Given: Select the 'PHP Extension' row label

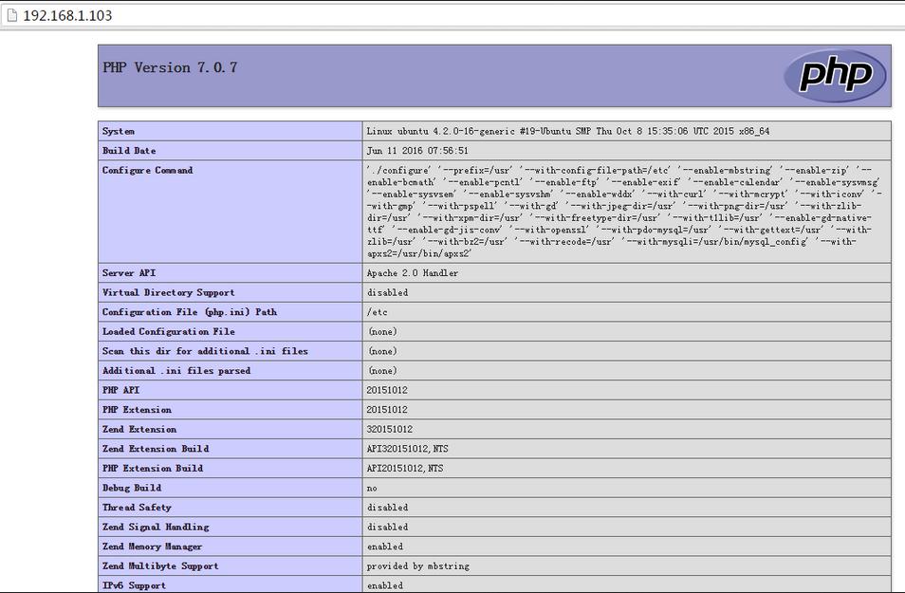Looking at the screenshot, I should (x=138, y=410).
